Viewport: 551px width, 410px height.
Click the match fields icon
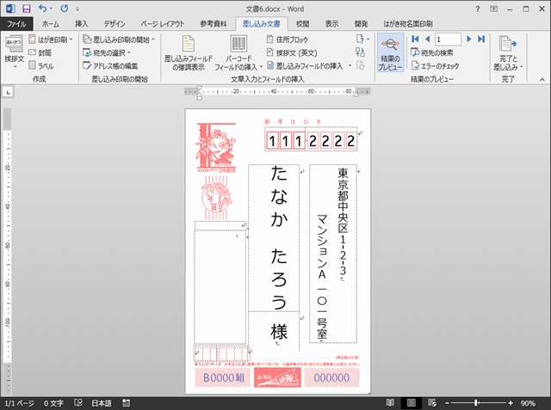coord(360,52)
